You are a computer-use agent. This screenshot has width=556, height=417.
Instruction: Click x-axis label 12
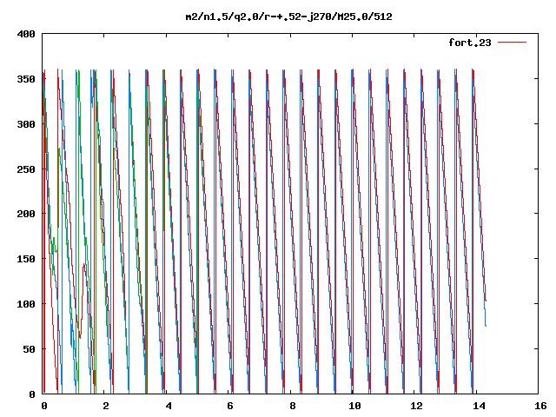coord(416,406)
